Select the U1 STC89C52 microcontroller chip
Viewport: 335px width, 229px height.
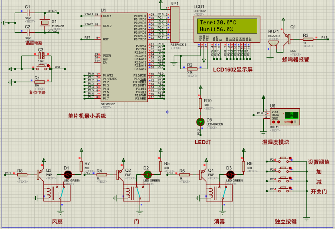[x=124, y=57]
